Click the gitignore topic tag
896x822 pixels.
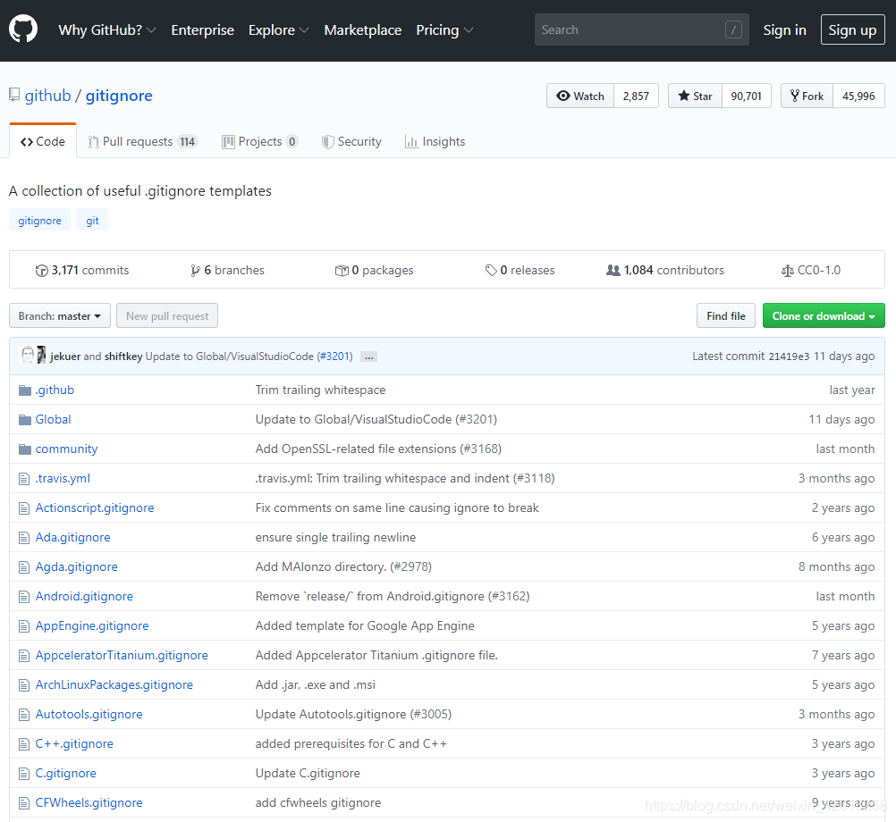coord(39,221)
